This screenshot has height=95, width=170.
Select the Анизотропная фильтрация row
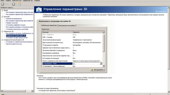click(x=72, y=40)
